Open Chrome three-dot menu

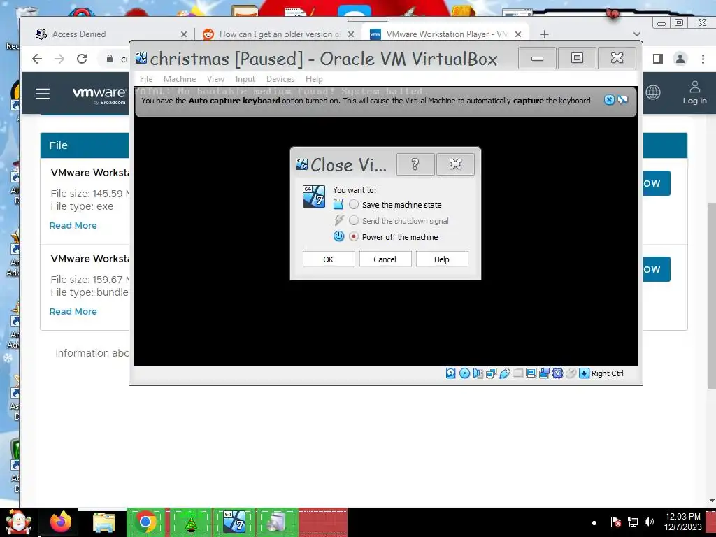click(703, 59)
